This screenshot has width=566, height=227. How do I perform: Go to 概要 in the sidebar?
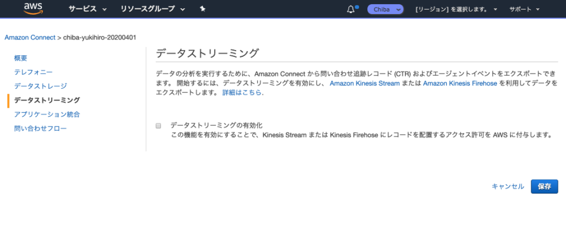(x=21, y=58)
